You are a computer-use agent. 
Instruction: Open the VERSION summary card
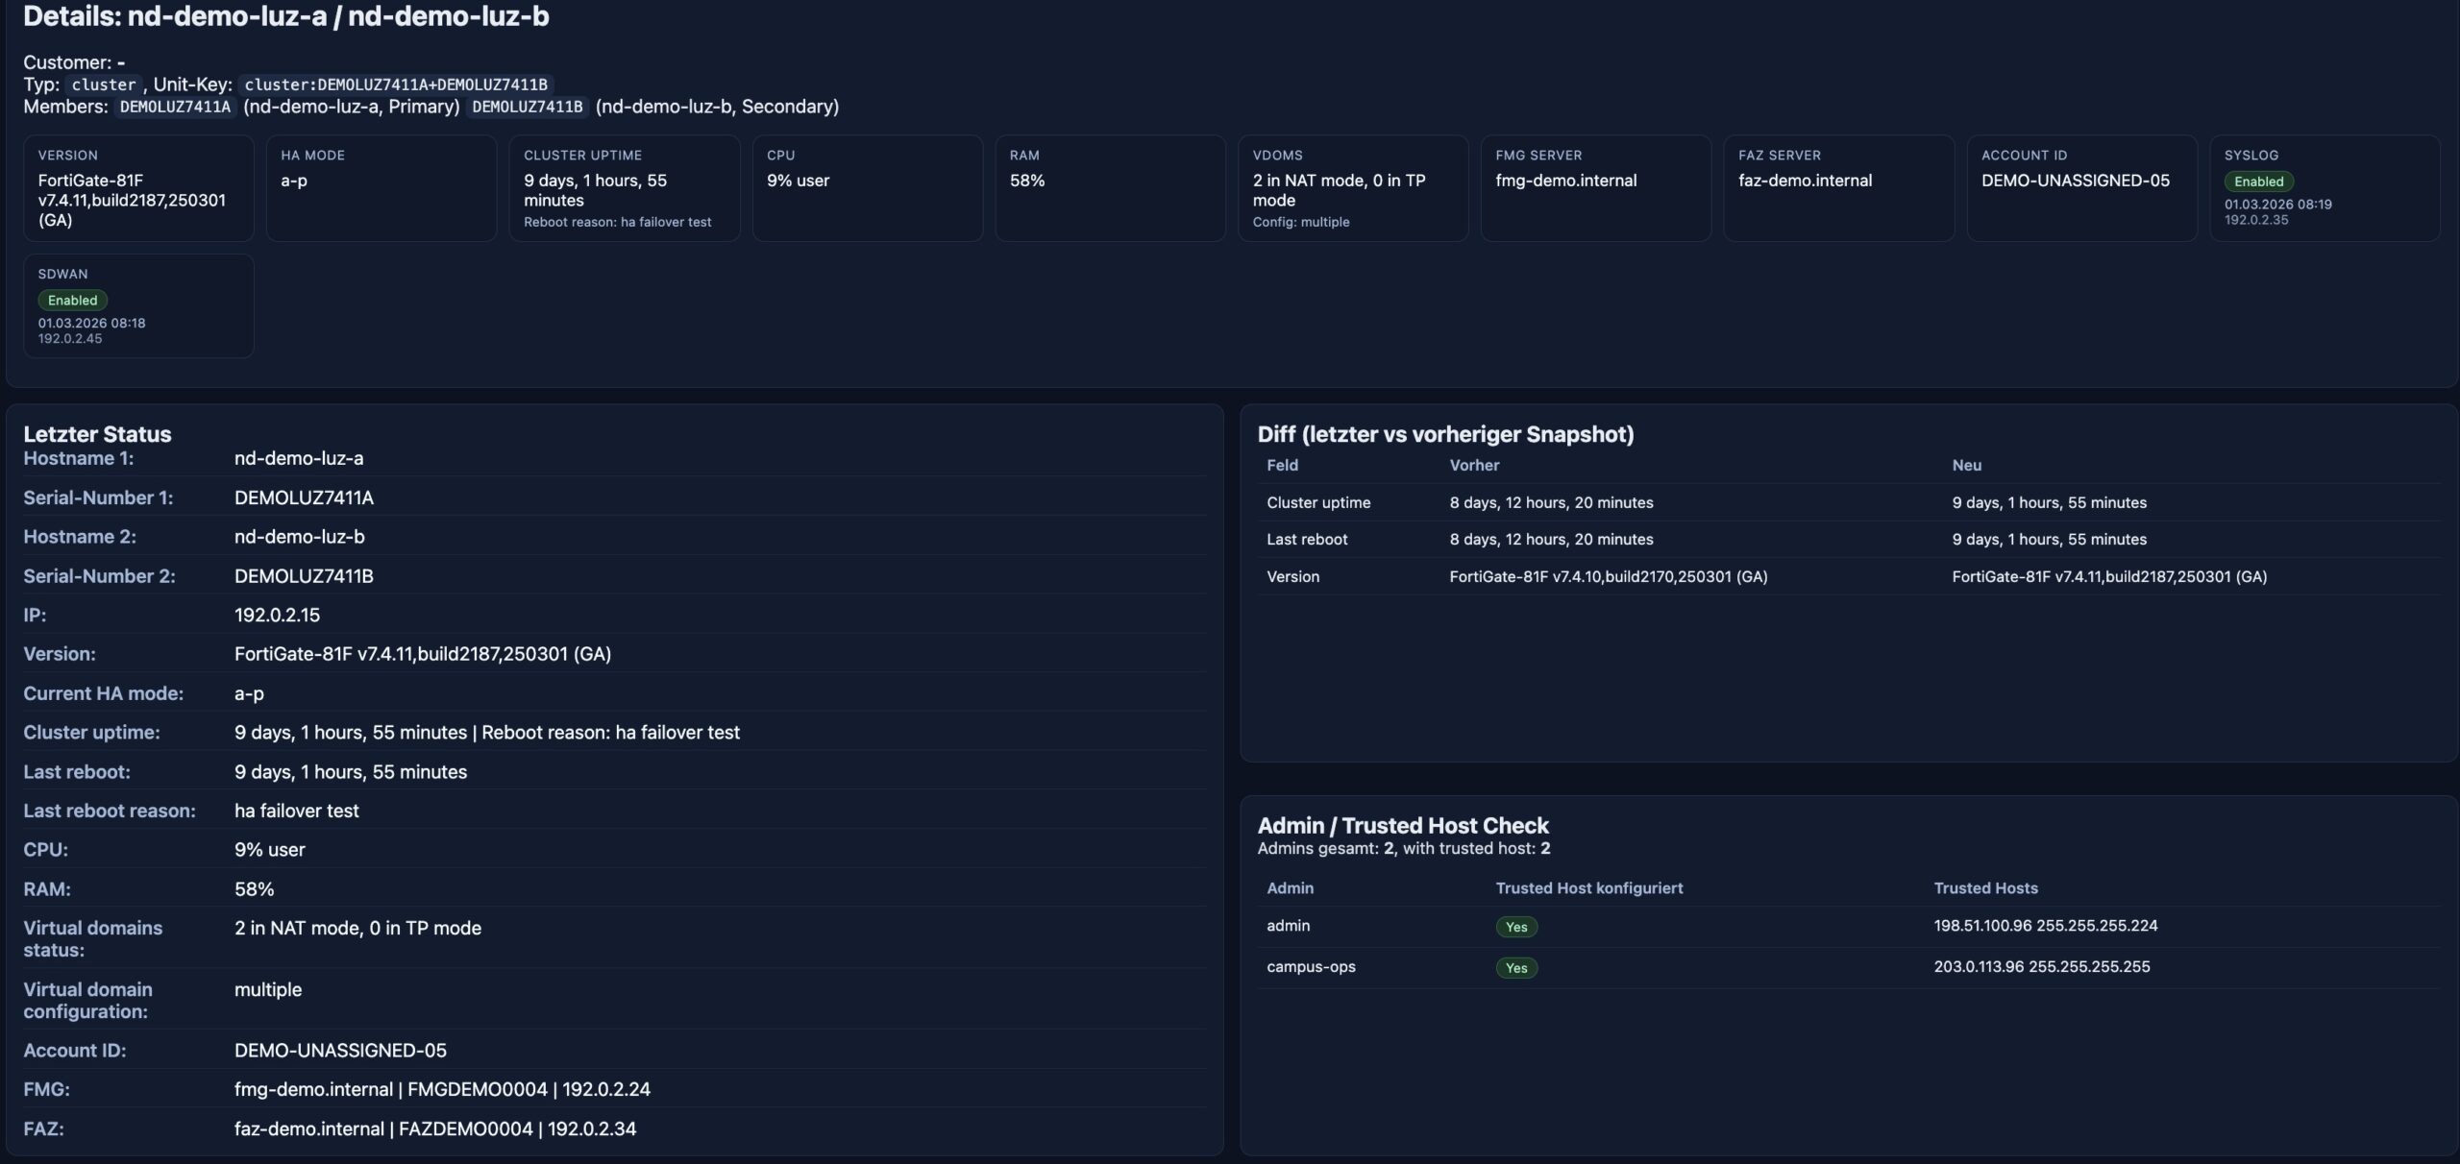click(x=138, y=188)
